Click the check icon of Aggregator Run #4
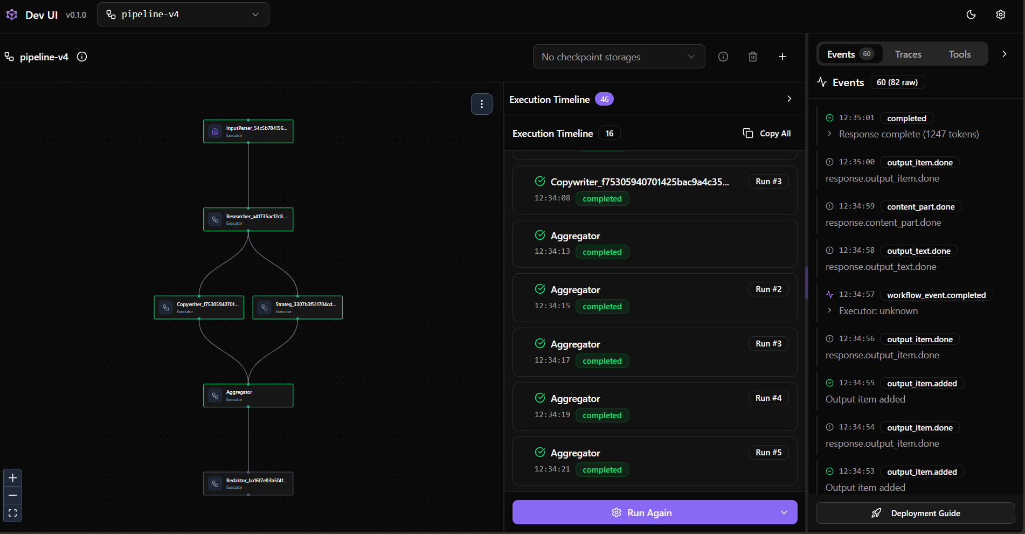 540,398
